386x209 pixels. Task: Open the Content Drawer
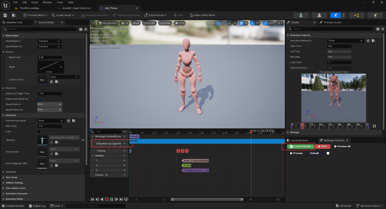click(13, 206)
